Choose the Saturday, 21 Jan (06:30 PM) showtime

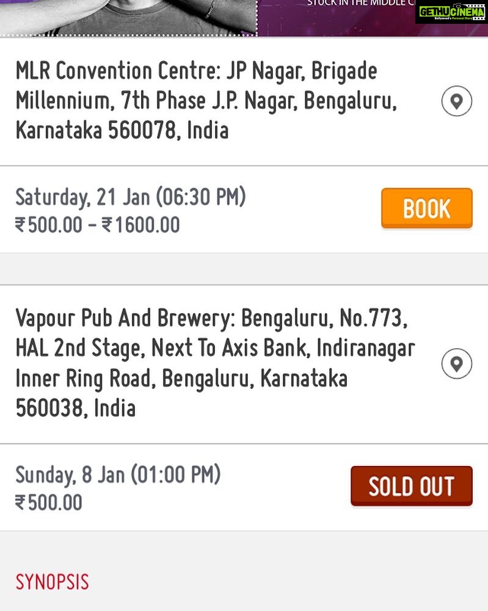point(131,197)
